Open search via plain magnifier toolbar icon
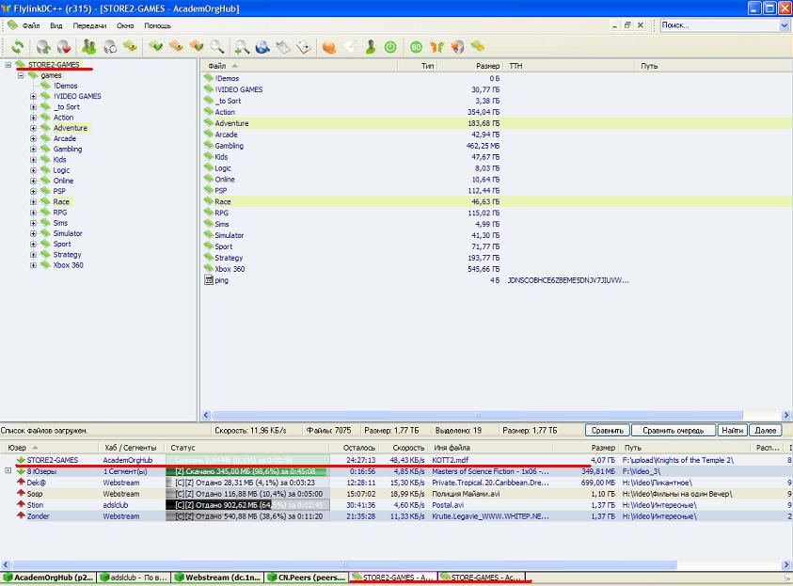 pyautogui.click(x=217, y=47)
